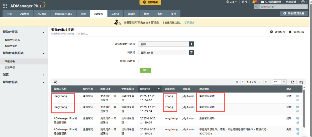The width and height of the screenshot is (312, 137).
Task: Switch to the 备份 tab
Action: pyautogui.click(x=160, y=14)
